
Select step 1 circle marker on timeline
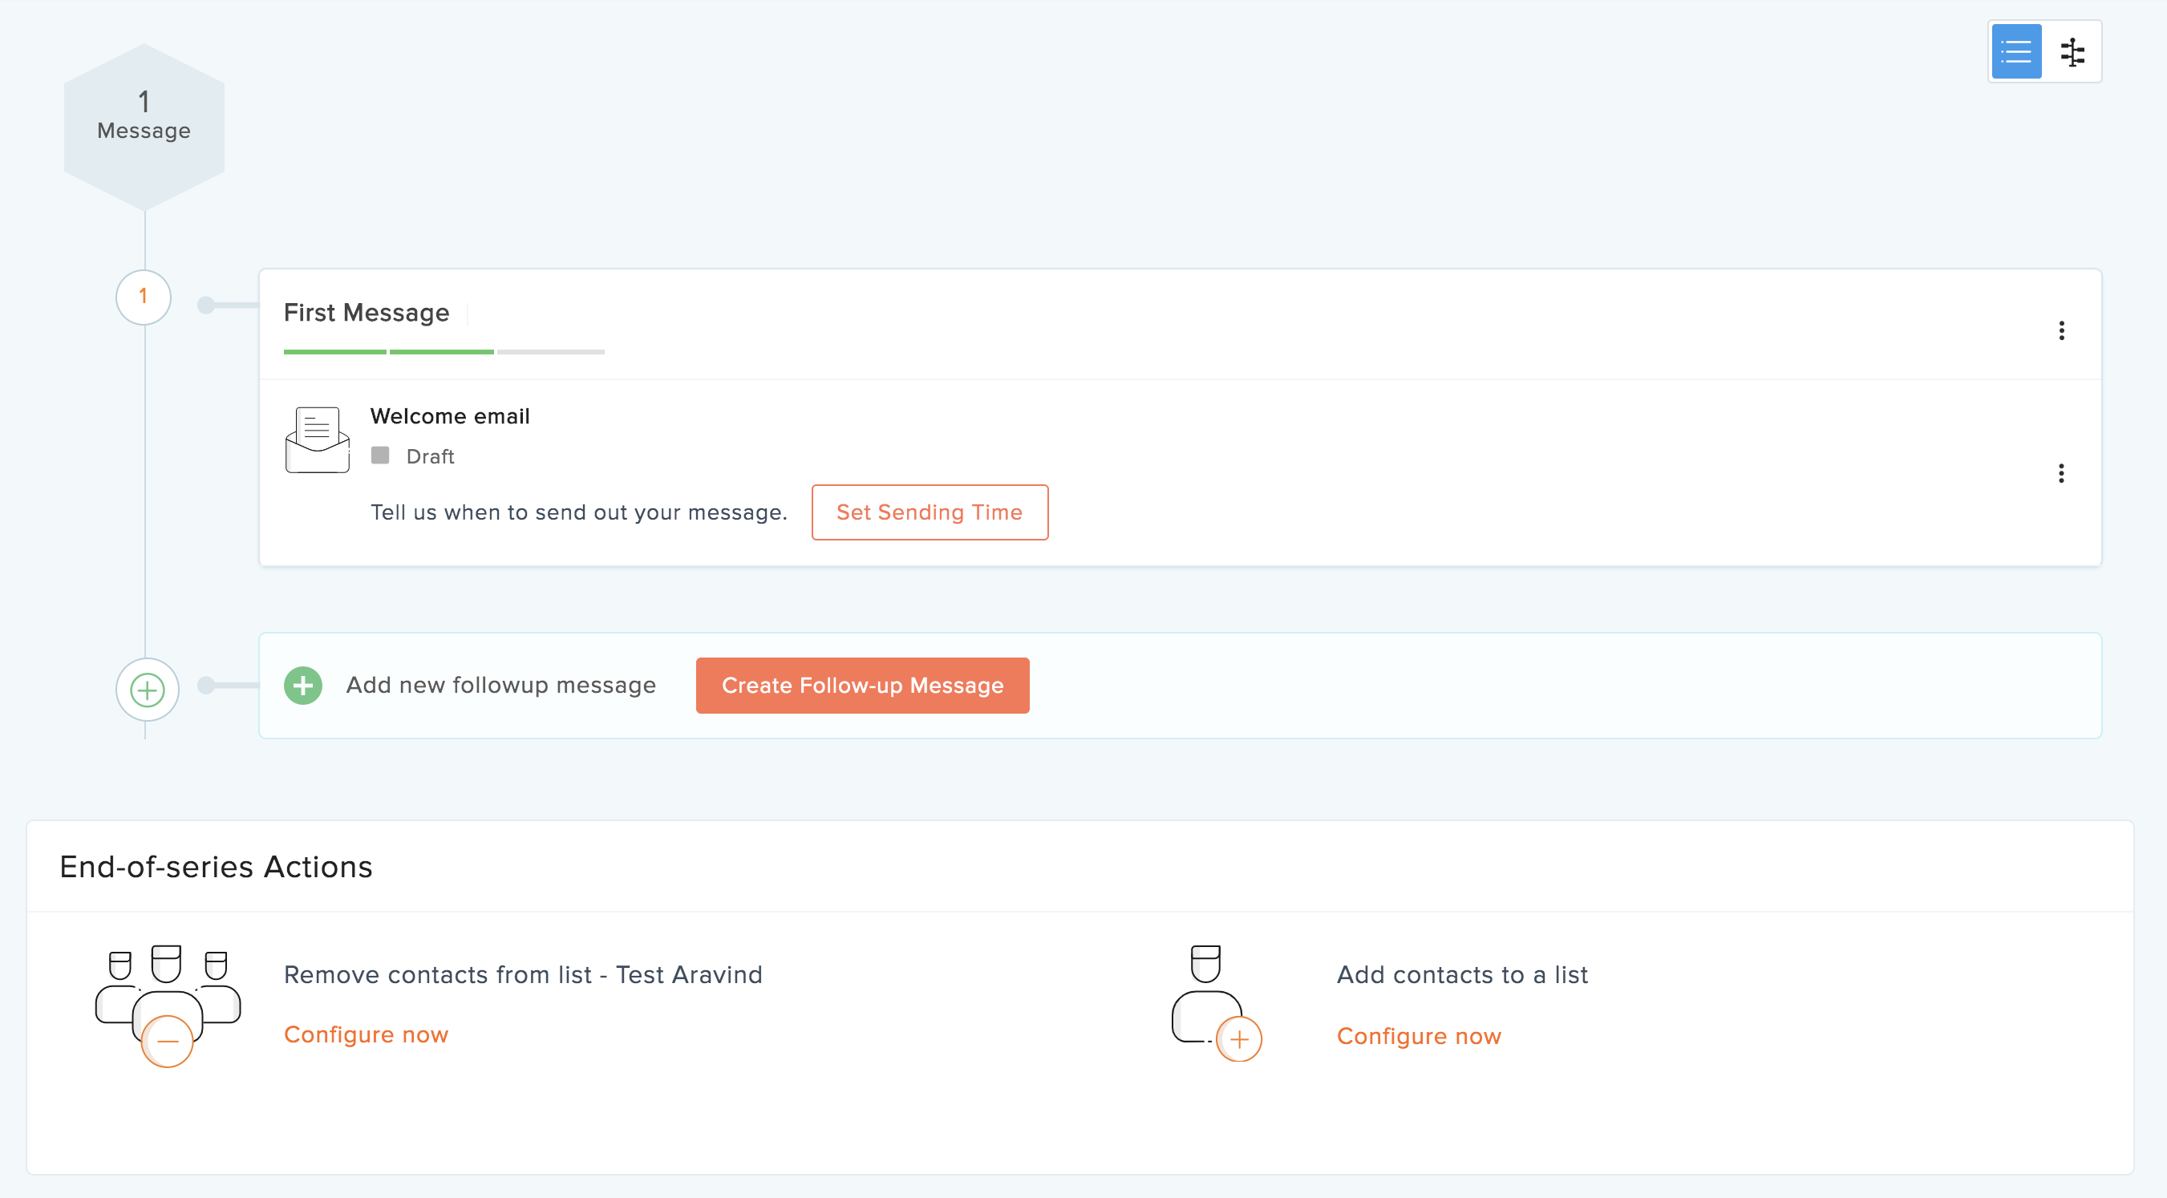click(x=143, y=297)
